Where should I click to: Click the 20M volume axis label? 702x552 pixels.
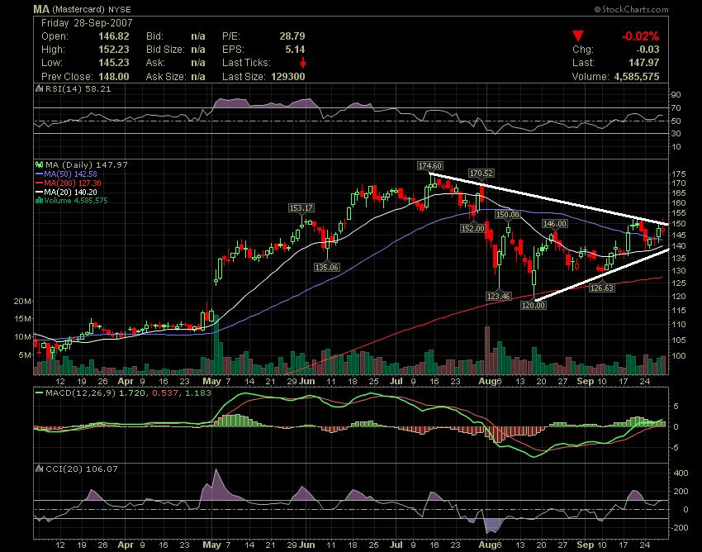click(x=22, y=301)
